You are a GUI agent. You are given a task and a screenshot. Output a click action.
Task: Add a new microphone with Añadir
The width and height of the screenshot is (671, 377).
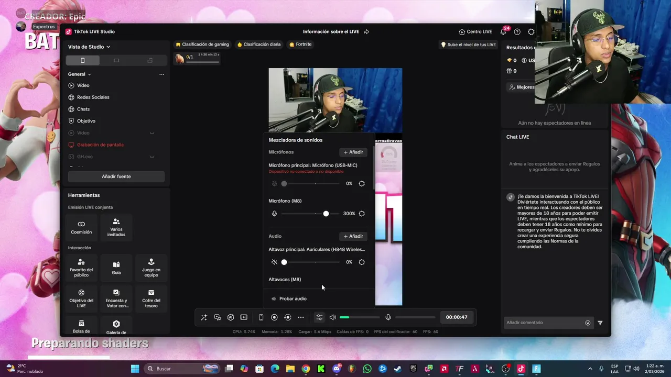coord(353,152)
